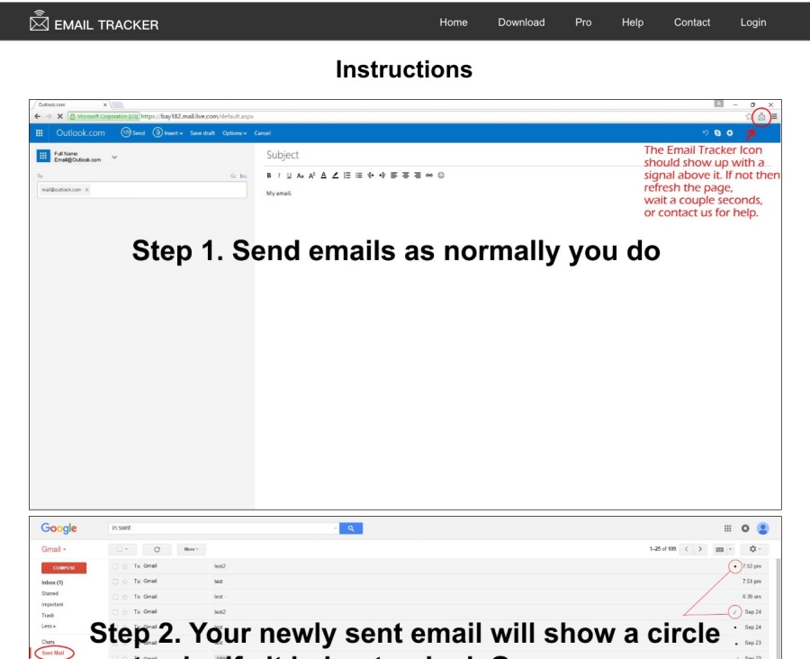The width and height of the screenshot is (810, 659).
Task: Go to next page of Gmail results
Action: pyautogui.click(x=700, y=549)
